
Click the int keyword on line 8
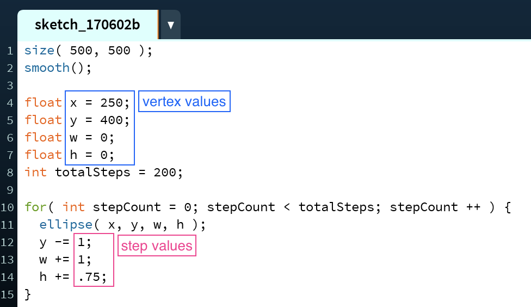click(x=35, y=172)
